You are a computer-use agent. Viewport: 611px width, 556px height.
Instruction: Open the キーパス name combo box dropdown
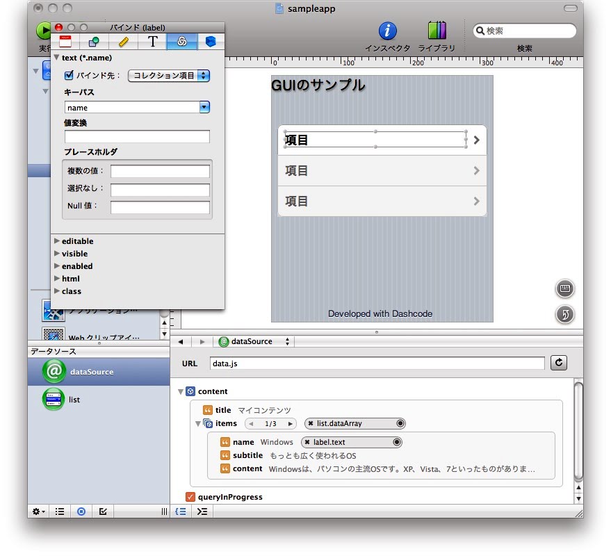pyautogui.click(x=204, y=108)
